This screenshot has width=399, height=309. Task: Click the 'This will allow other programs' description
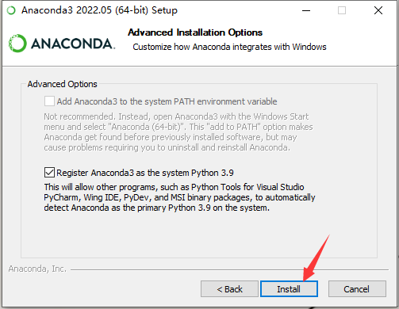179,197
